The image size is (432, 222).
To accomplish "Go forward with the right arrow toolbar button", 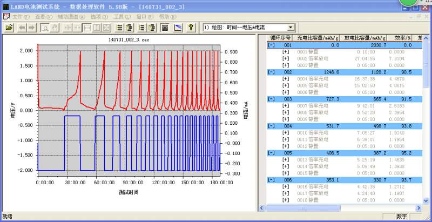I will click(x=31, y=28).
